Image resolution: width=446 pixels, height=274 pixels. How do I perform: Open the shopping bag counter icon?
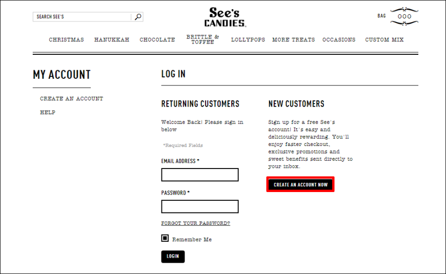(404, 16)
